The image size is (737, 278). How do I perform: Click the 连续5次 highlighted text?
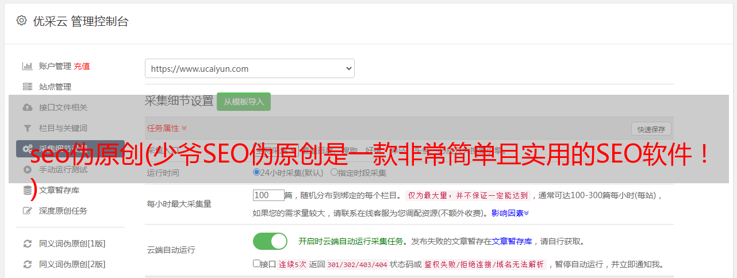(292, 265)
